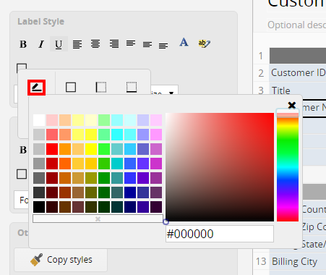The height and width of the screenshot is (275, 326).
Task: Choose the full box border option
Action: [x=71, y=87]
